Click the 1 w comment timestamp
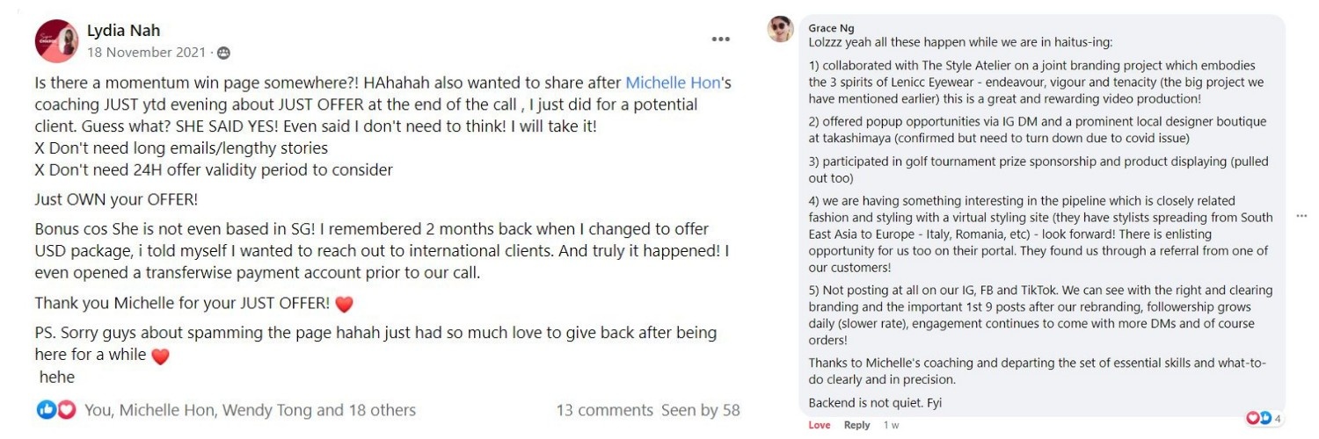Viewport: 1319px width, 439px height. 891,425
